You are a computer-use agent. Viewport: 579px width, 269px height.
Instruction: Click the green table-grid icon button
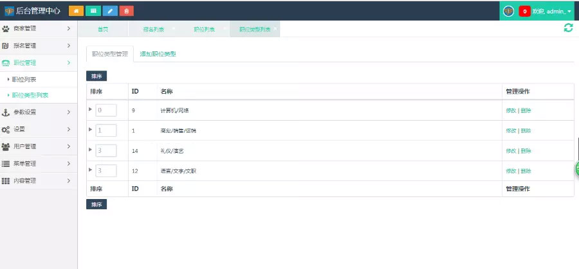(93, 11)
